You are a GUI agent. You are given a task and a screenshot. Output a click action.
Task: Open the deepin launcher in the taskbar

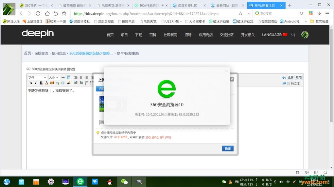(x=7, y=182)
